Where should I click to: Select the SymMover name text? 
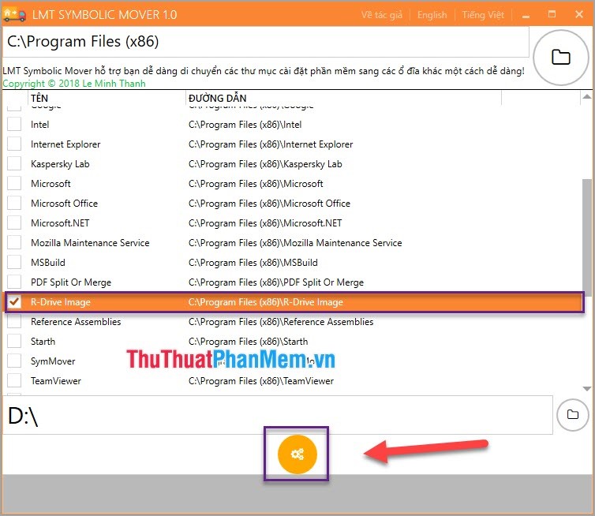(x=53, y=361)
